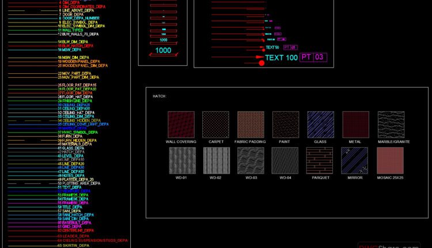This screenshot has height=248, width=432.
Task: Pick the PARQUET brick hatch pattern
Action: tap(320, 160)
